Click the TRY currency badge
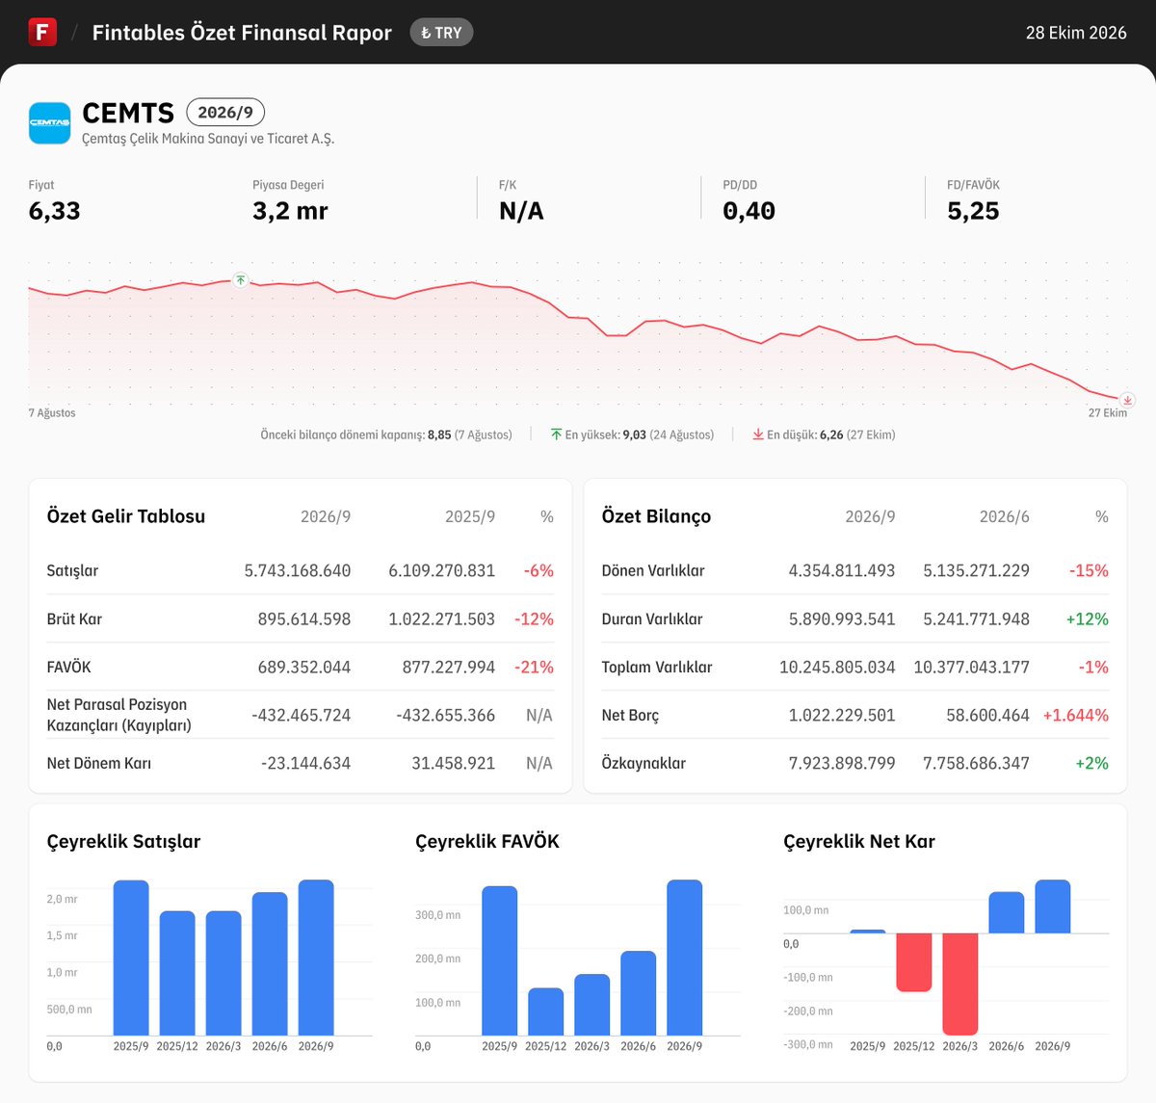 click(441, 33)
